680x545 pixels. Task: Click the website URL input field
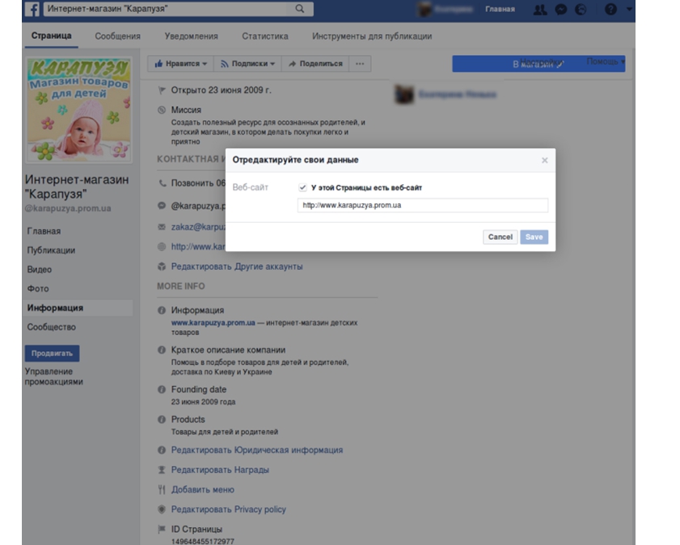[422, 206]
